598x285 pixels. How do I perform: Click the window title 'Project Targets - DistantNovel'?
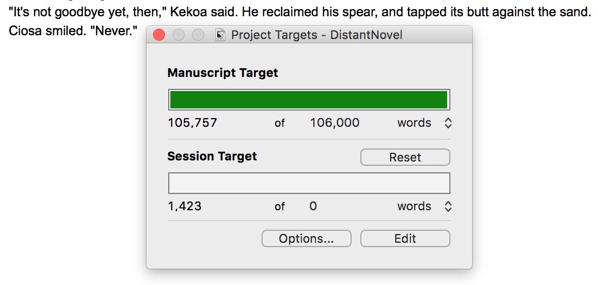click(316, 35)
